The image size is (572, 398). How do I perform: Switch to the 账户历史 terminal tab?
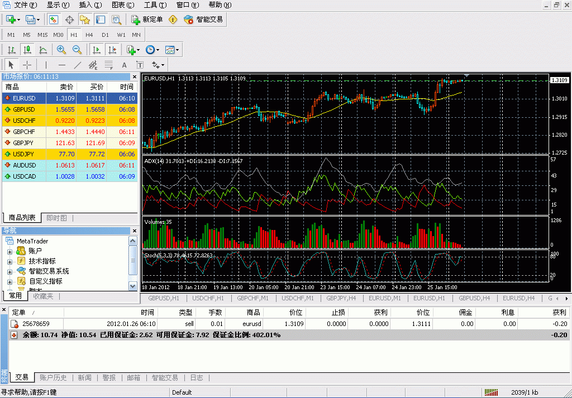pyautogui.click(x=53, y=378)
